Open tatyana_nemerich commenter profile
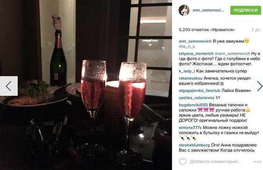263x170 pixels. [x=196, y=53]
